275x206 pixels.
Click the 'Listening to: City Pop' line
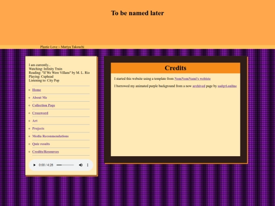coord(44,80)
